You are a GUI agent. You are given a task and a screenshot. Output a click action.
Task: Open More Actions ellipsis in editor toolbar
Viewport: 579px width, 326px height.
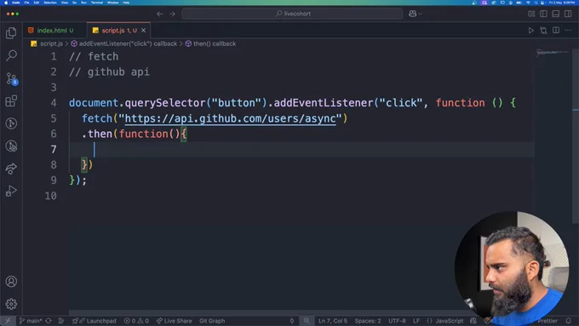568,31
